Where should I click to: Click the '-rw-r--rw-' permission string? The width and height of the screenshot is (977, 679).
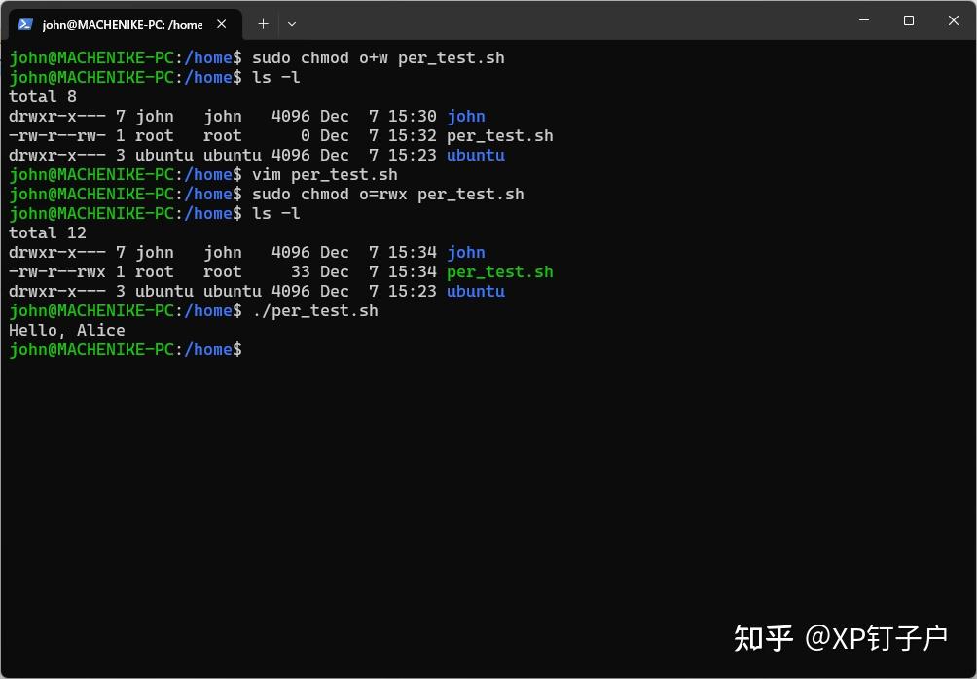(x=57, y=135)
